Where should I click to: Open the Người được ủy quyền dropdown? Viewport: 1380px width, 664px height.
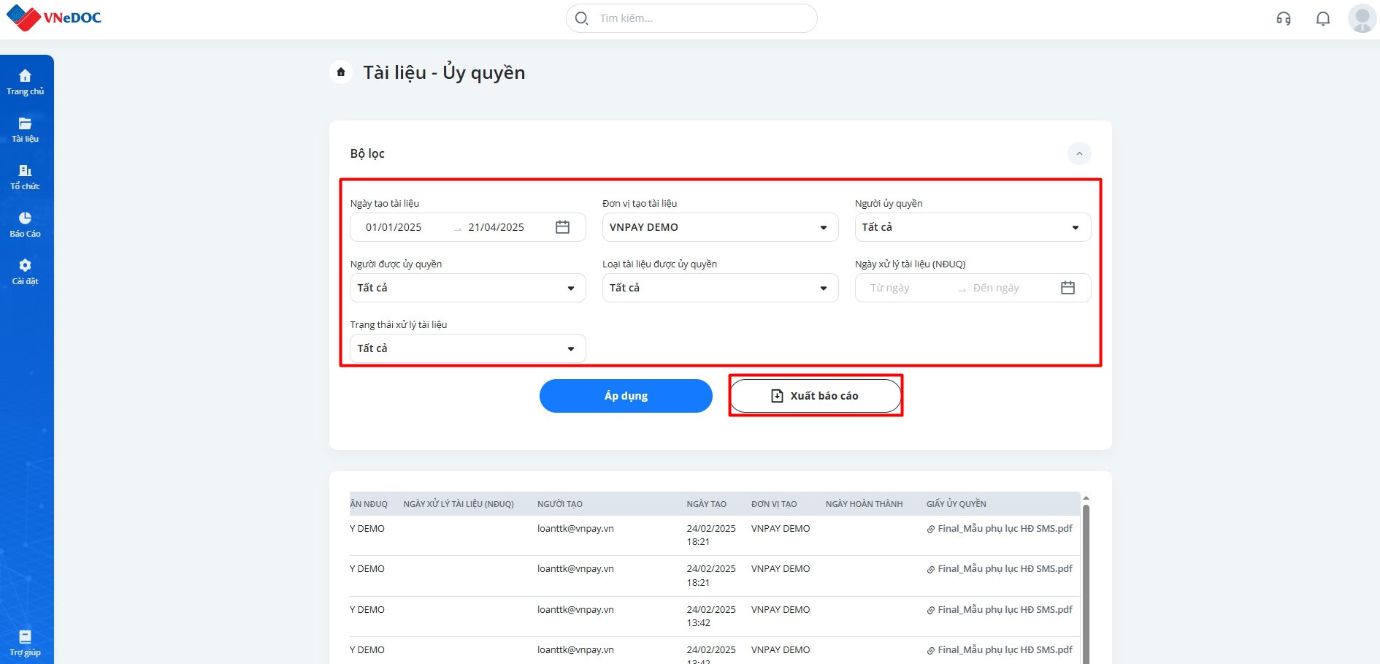(x=468, y=288)
